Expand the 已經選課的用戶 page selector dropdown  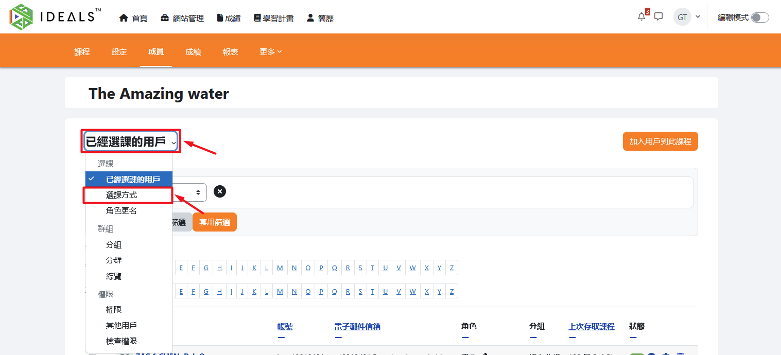click(131, 142)
